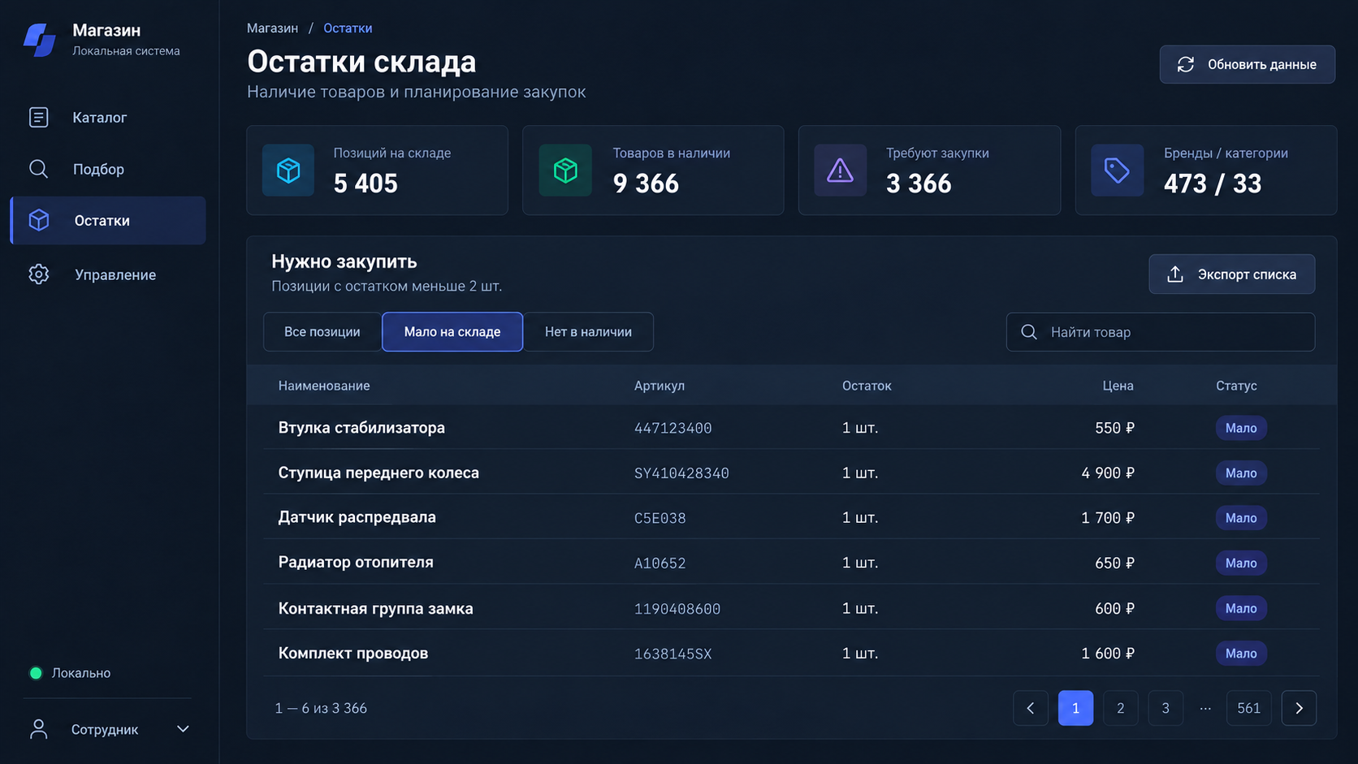Open the Ступица переднего колеса row
1358x764 pixels.
(791, 472)
